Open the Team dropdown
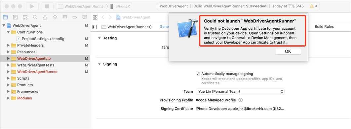Viewport: 351px width, 129px height. coord(240,91)
